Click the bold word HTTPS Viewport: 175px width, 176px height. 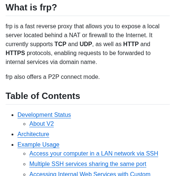tap(15, 53)
